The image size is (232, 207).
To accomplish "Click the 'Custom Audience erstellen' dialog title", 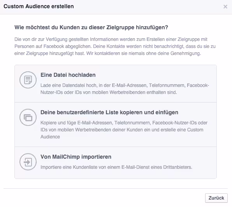I will point(39,6).
